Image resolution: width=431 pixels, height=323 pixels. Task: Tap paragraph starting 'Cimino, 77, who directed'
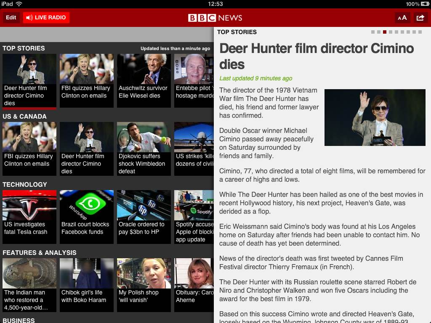tap(322, 175)
